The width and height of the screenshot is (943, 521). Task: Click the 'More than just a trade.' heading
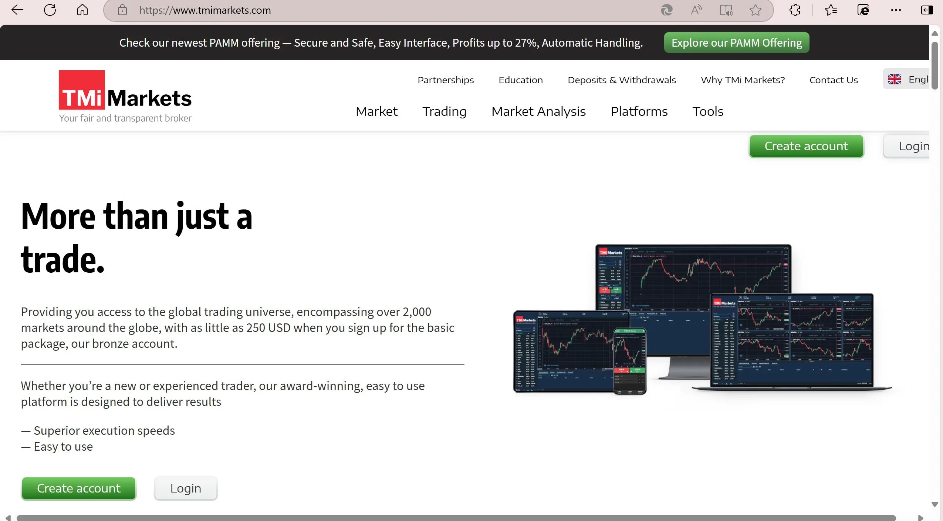click(x=136, y=238)
